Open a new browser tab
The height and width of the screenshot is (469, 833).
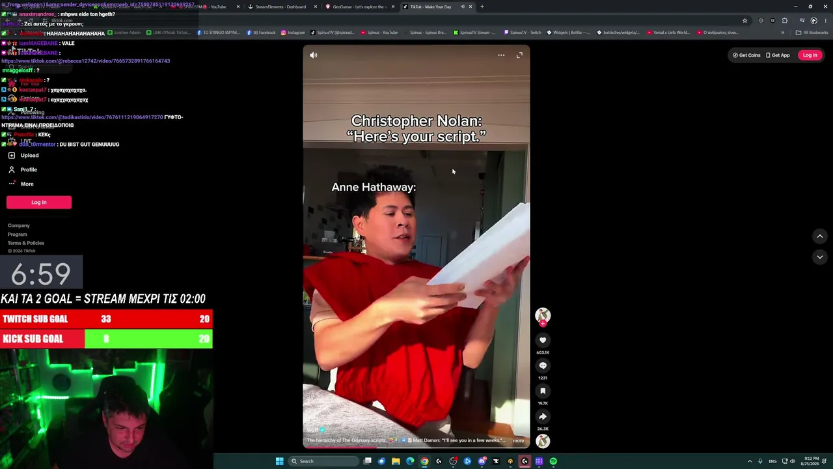pos(482,7)
